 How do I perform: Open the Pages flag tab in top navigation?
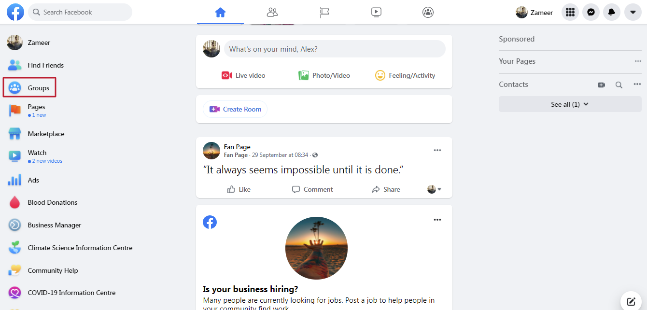pos(324,12)
